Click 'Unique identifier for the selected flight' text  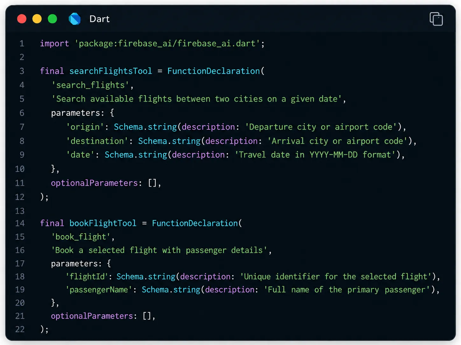click(x=336, y=277)
